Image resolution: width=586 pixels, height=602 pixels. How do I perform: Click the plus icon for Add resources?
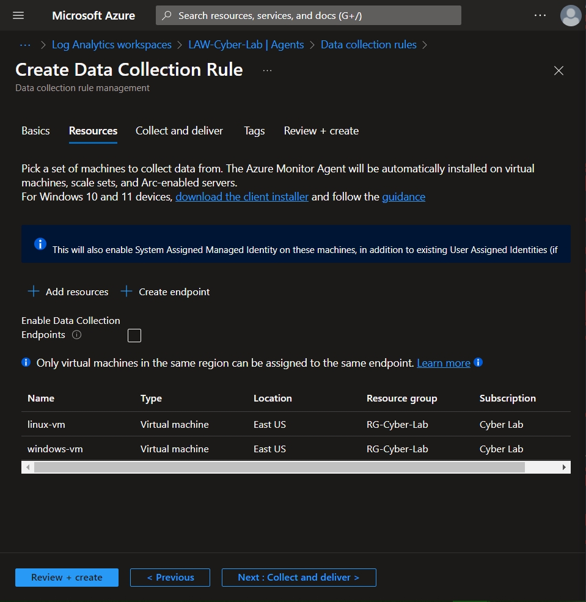[34, 292]
